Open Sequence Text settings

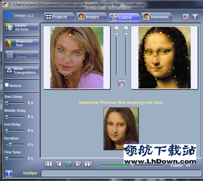(22, 43)
